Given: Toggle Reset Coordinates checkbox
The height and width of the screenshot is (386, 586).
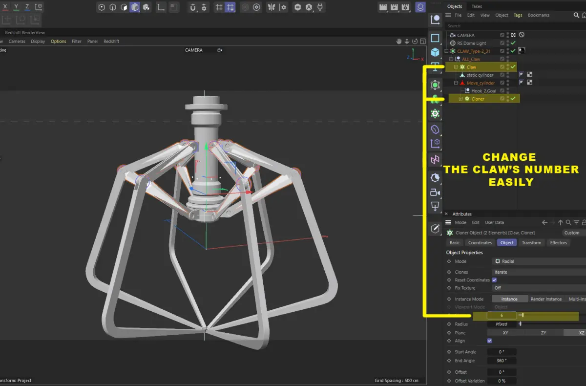Looking at the screenshot, I should click(494, 280).
